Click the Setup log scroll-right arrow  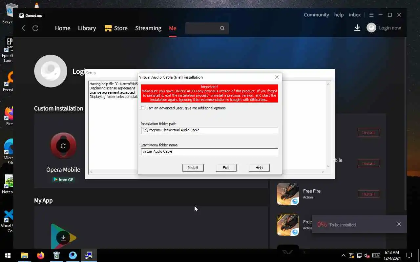[x=323, y=172]
